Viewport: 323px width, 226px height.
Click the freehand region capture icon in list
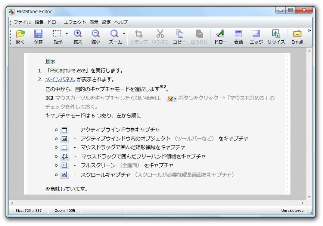tap(65, 157)
